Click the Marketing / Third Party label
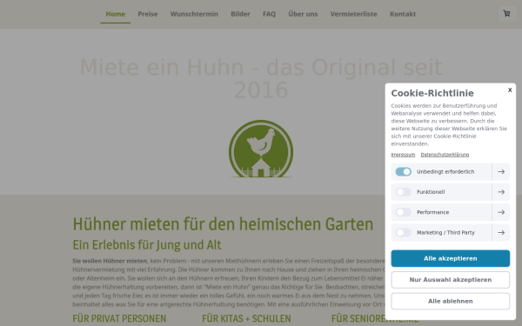This screenshot has height=326, width=522. 445,232
